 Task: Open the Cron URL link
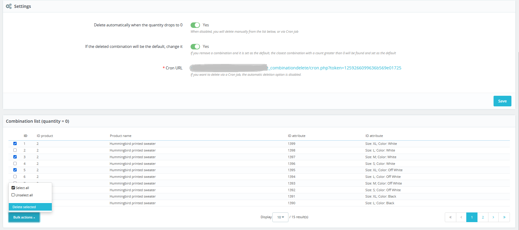click(295, 68)
